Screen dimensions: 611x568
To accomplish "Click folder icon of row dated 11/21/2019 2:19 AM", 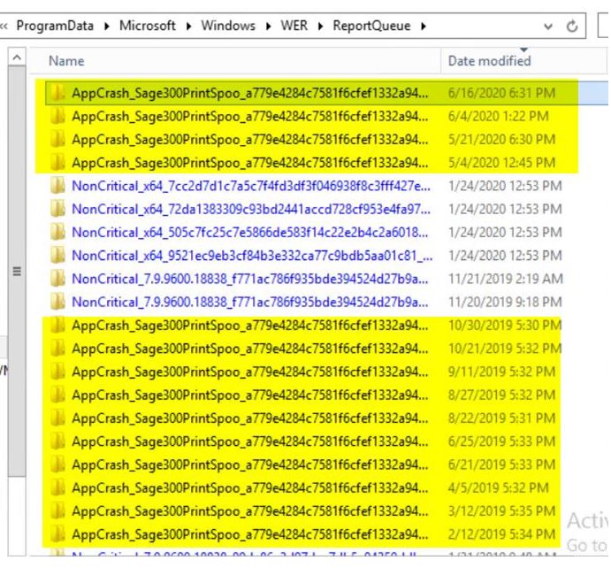I will tap(58, 279).
